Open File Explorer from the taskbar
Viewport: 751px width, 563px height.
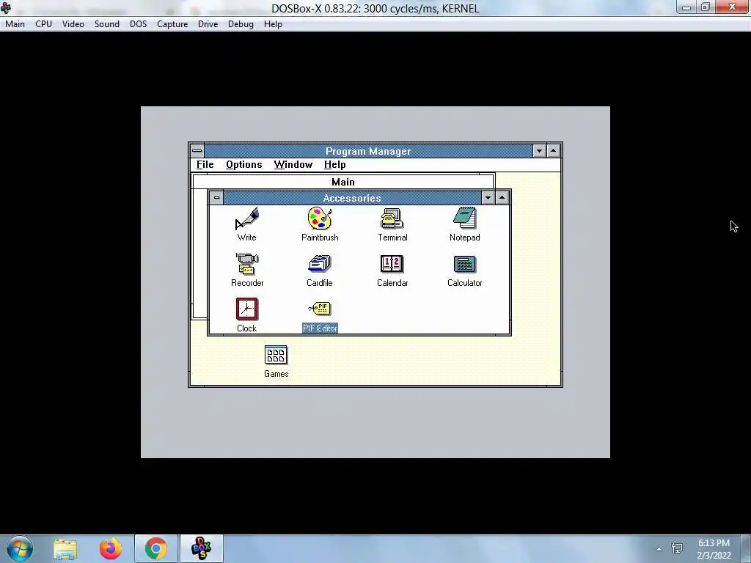coord(65,549)
